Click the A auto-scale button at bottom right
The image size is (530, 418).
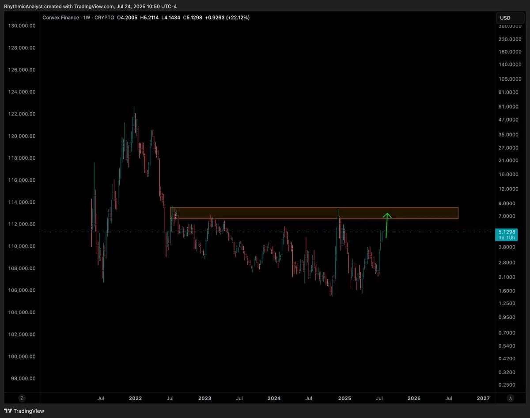[511, 398]
